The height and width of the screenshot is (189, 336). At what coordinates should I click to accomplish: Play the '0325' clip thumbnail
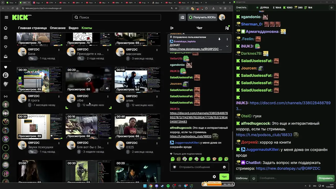tap(137, 126)
